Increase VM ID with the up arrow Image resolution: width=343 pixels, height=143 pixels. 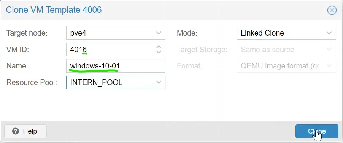[159, 47]
